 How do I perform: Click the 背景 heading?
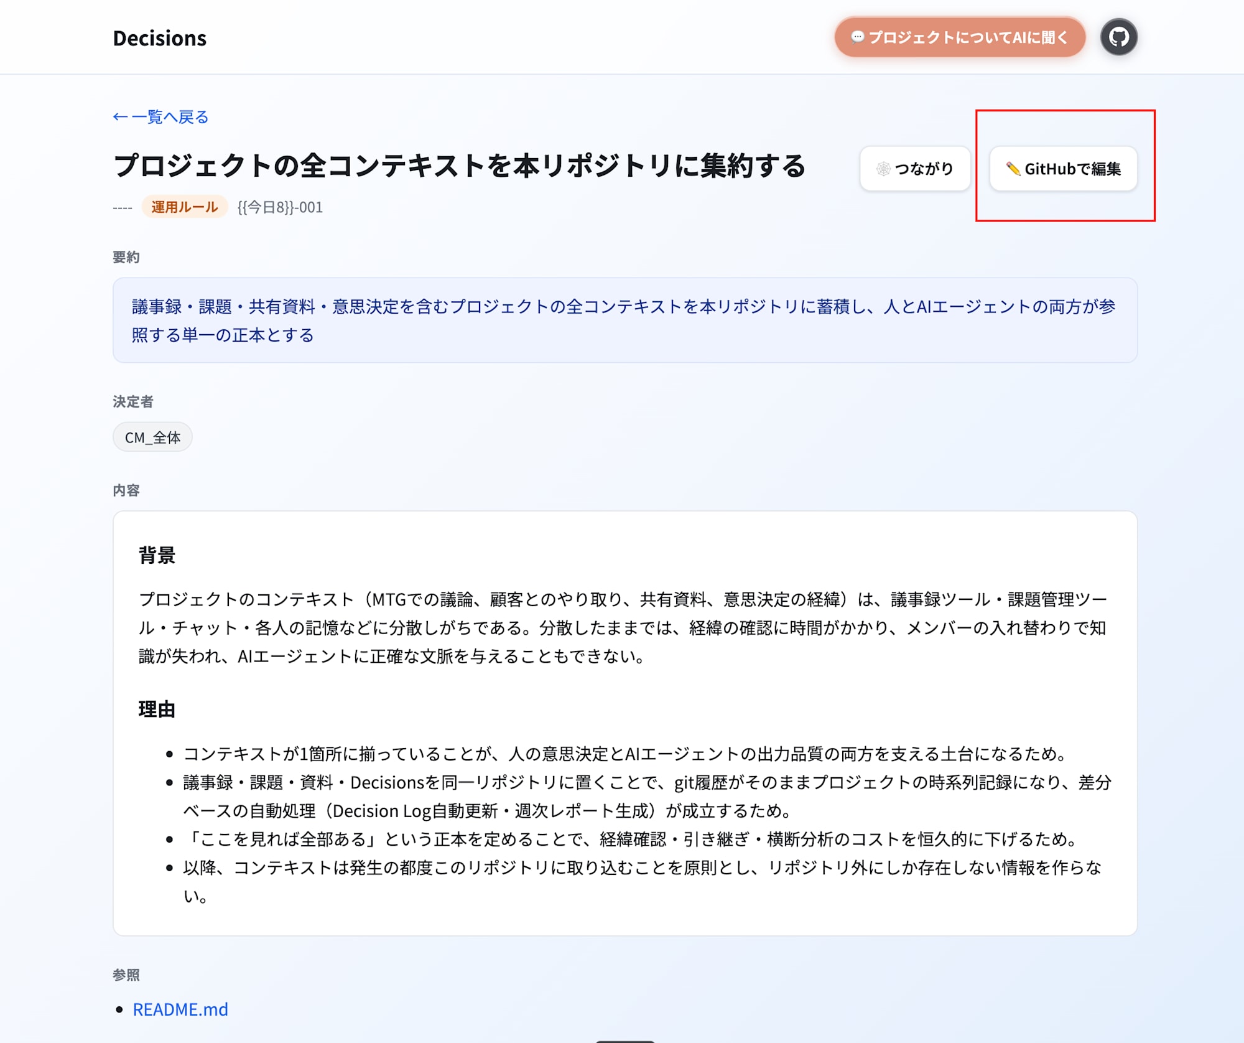pyautogui.click(x=157, y=555)
